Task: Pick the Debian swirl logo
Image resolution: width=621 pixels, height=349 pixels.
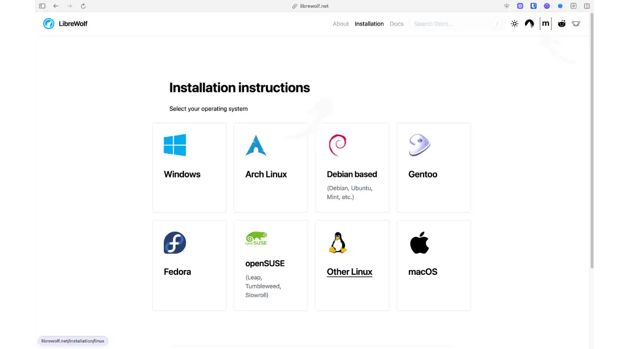Action: 338,145
